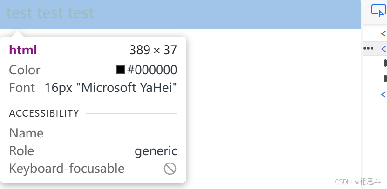This screenshot has height=189, width=387.
Task: Click the "test test test" page text
Action: coord(50,13)
